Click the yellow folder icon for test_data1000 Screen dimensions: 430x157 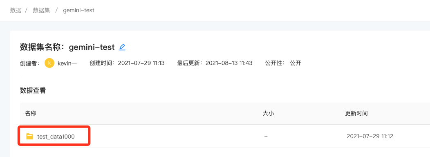(29, 136)
